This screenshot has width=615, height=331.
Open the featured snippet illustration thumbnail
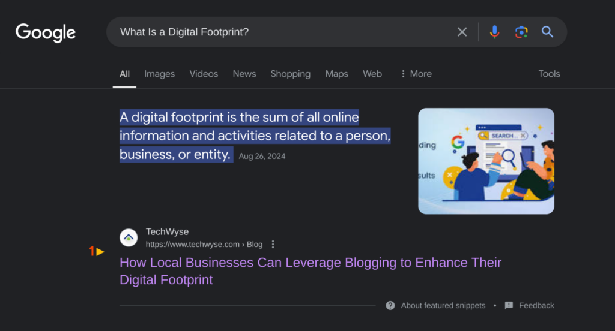(x=486, y=161)
